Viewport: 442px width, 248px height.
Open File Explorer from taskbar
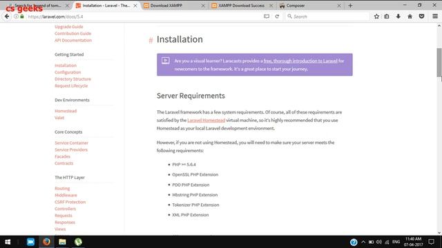coord(62,242)
